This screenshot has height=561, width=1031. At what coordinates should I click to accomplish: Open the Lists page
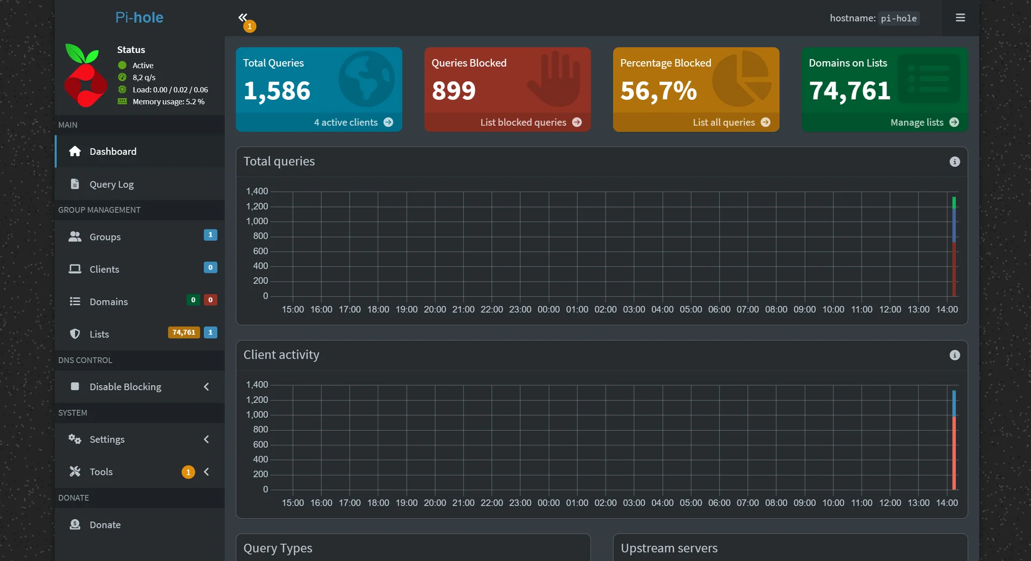tap(140, 334)
